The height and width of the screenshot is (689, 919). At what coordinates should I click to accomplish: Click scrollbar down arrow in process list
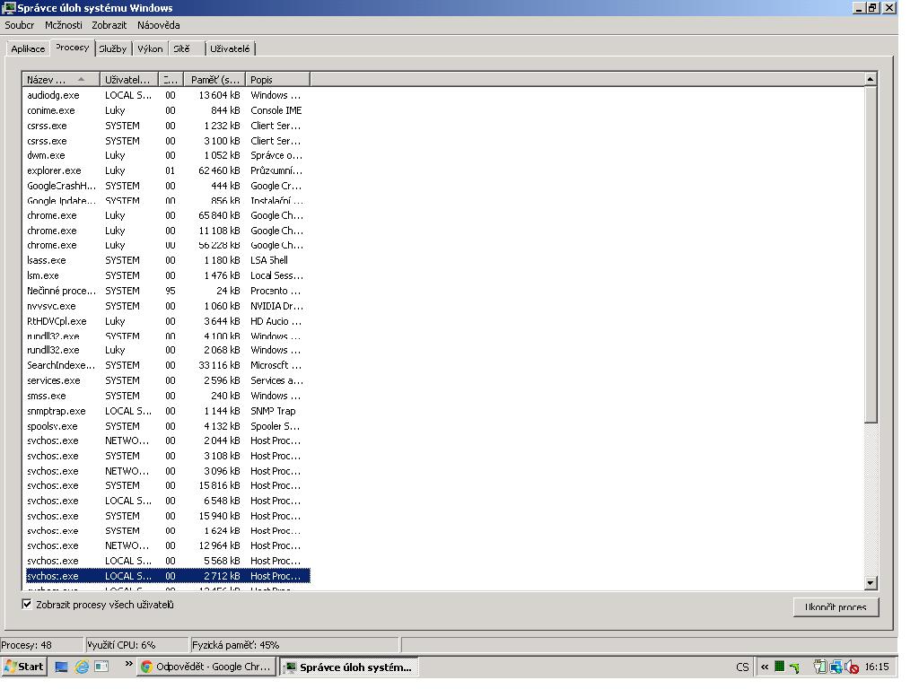(871, 583)
